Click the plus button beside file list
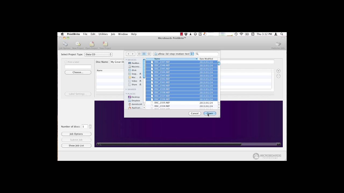Screen dimensions: 344x193 point(278,71)
